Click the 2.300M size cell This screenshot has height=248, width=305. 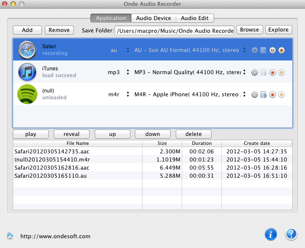170,151
